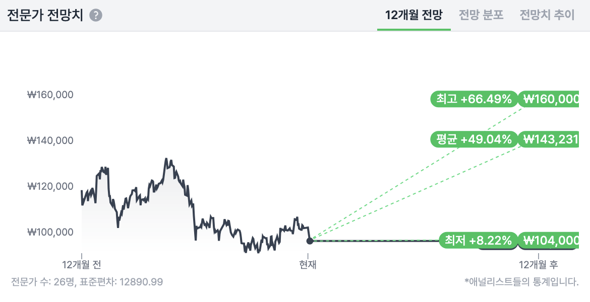Click the 최고 +66.49% badge
This screenshot has height=302, width=590.
point(474,99)
